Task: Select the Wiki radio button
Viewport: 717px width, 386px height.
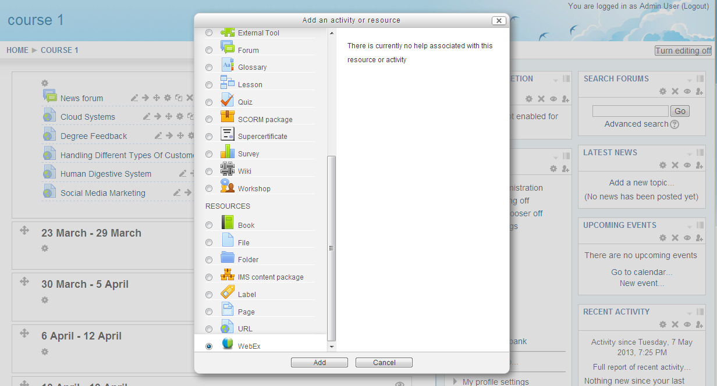Action: pos(209,172)
